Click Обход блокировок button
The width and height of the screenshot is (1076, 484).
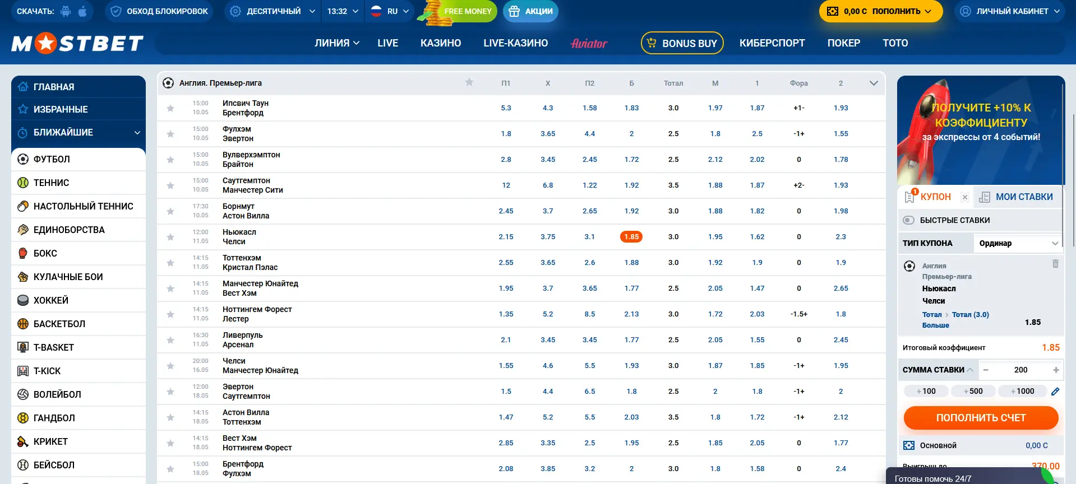tap(159, 11)
